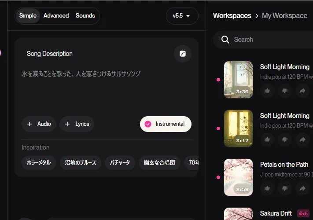The width and height of the screenshot is (313, 220).
Task: Choose the 沼地のブルース inspiration chip
Action: (80, 163)
